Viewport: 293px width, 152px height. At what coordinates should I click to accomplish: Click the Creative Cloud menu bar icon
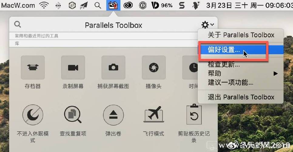point(128,5)
